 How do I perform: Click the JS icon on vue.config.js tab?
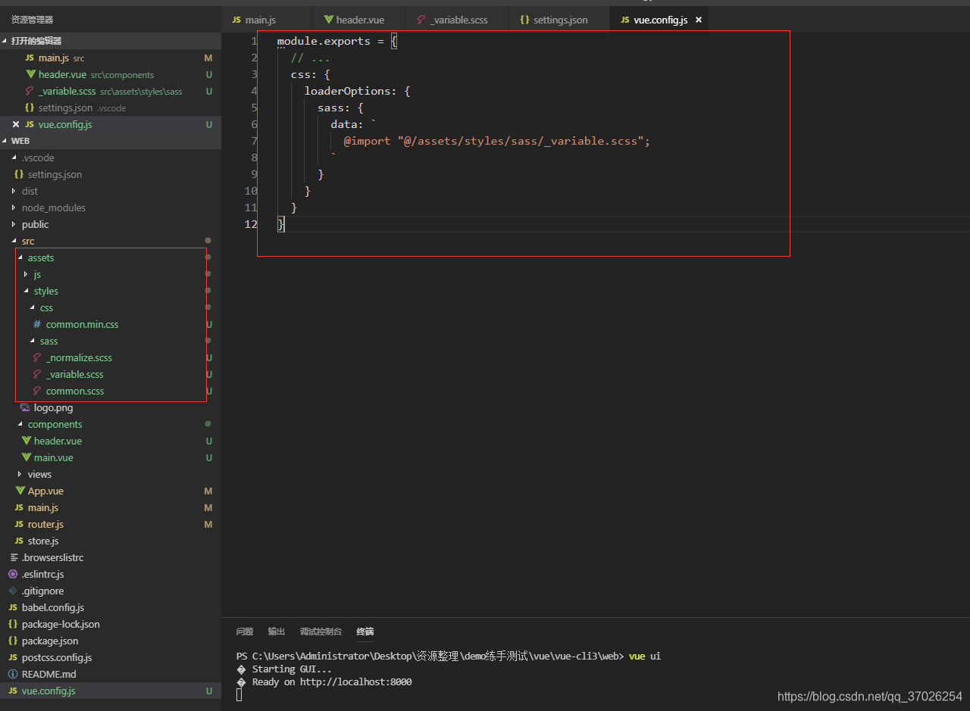[625, 20]
